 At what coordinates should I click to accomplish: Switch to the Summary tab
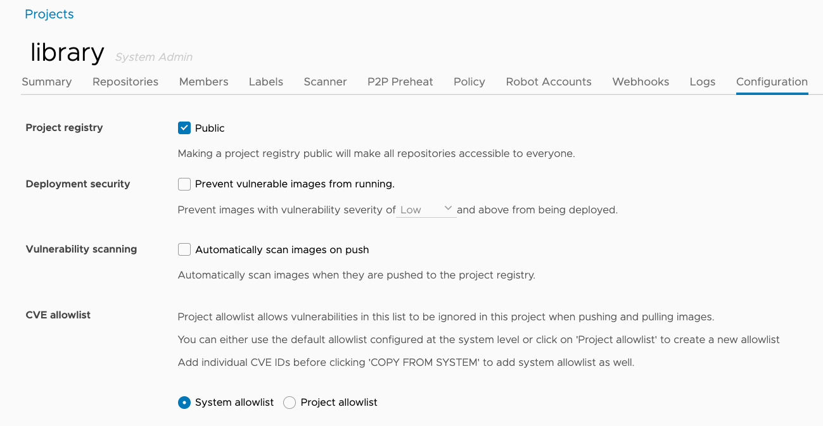pos(46,82)
